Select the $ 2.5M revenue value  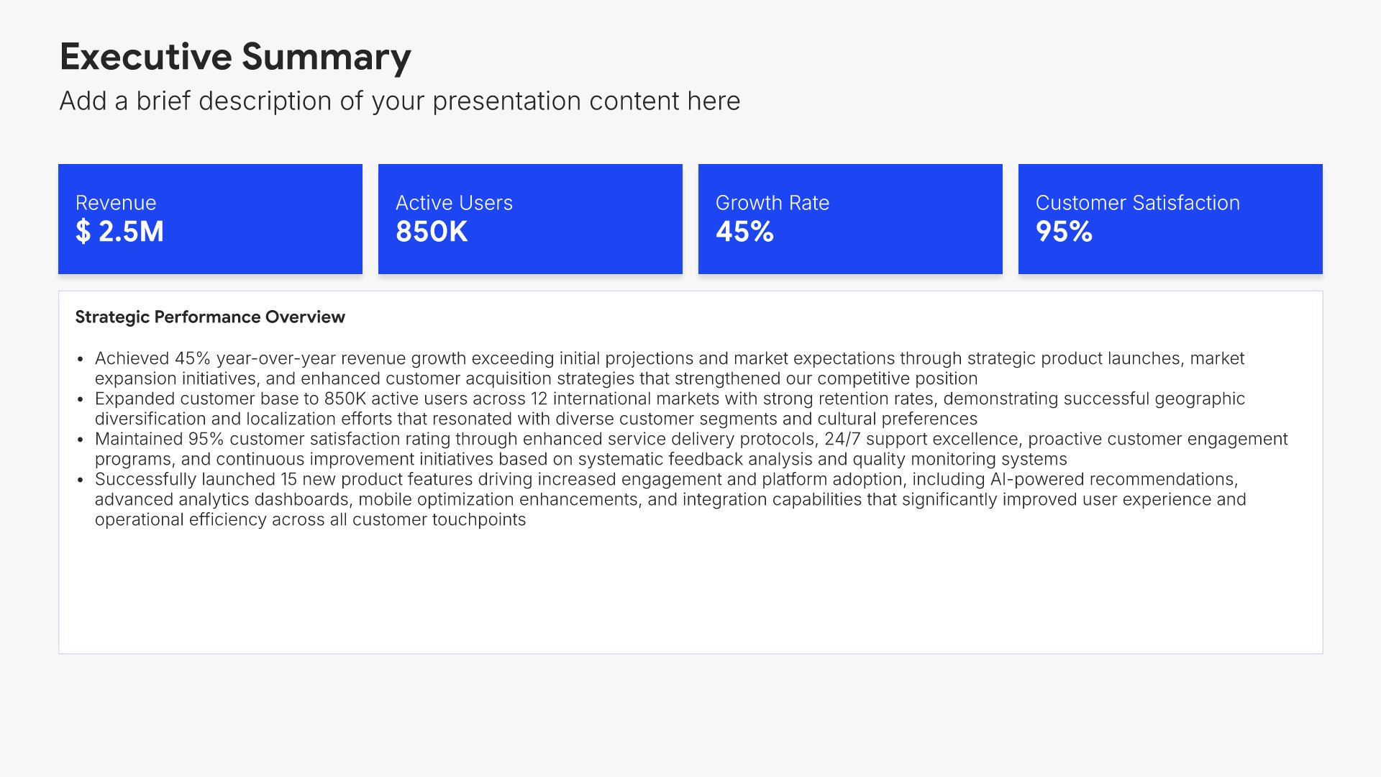[119, 232]
